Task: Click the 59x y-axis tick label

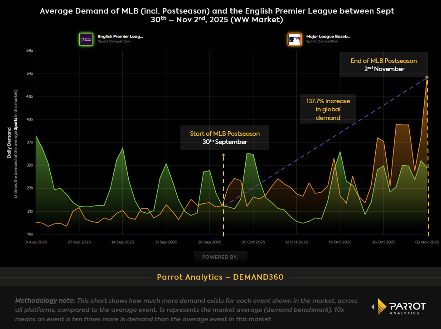Action: click(30, 51)
